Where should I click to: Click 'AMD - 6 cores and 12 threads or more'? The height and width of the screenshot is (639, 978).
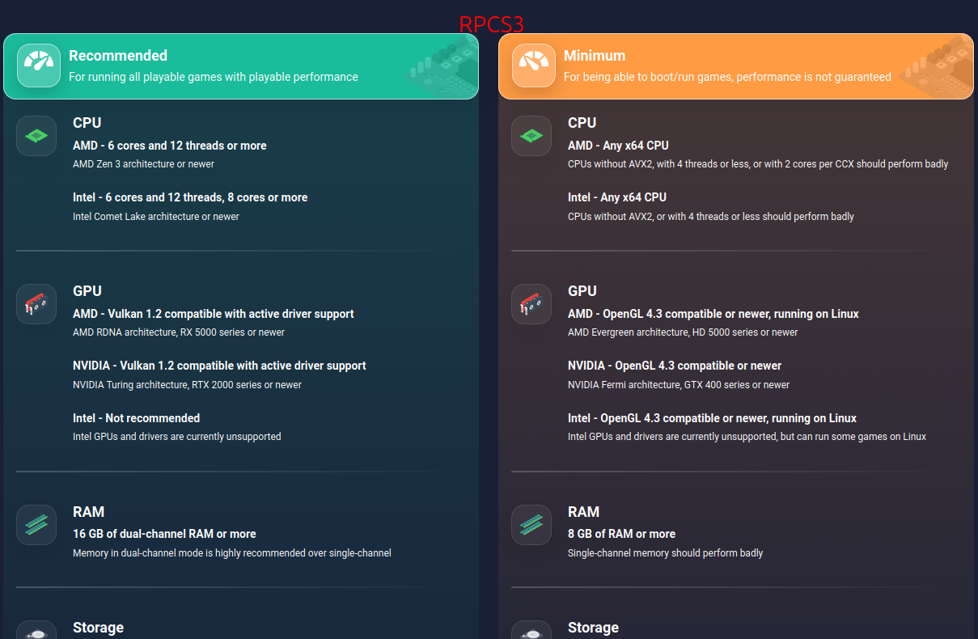point(170,146)
